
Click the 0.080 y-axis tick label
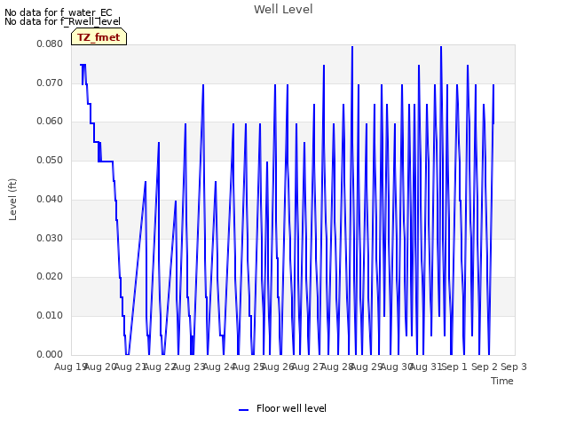(x=50, y=43)
